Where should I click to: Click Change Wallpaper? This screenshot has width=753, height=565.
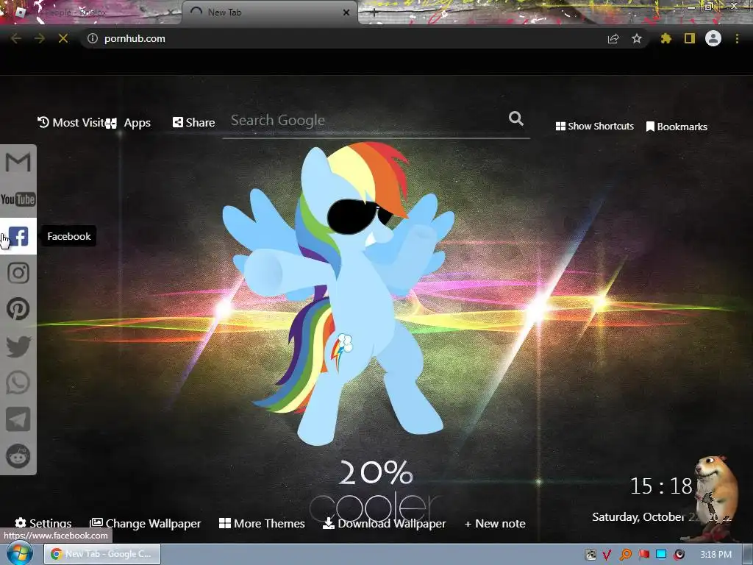point(146,523)
